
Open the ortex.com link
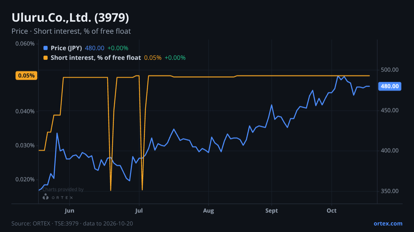(388, 223)
